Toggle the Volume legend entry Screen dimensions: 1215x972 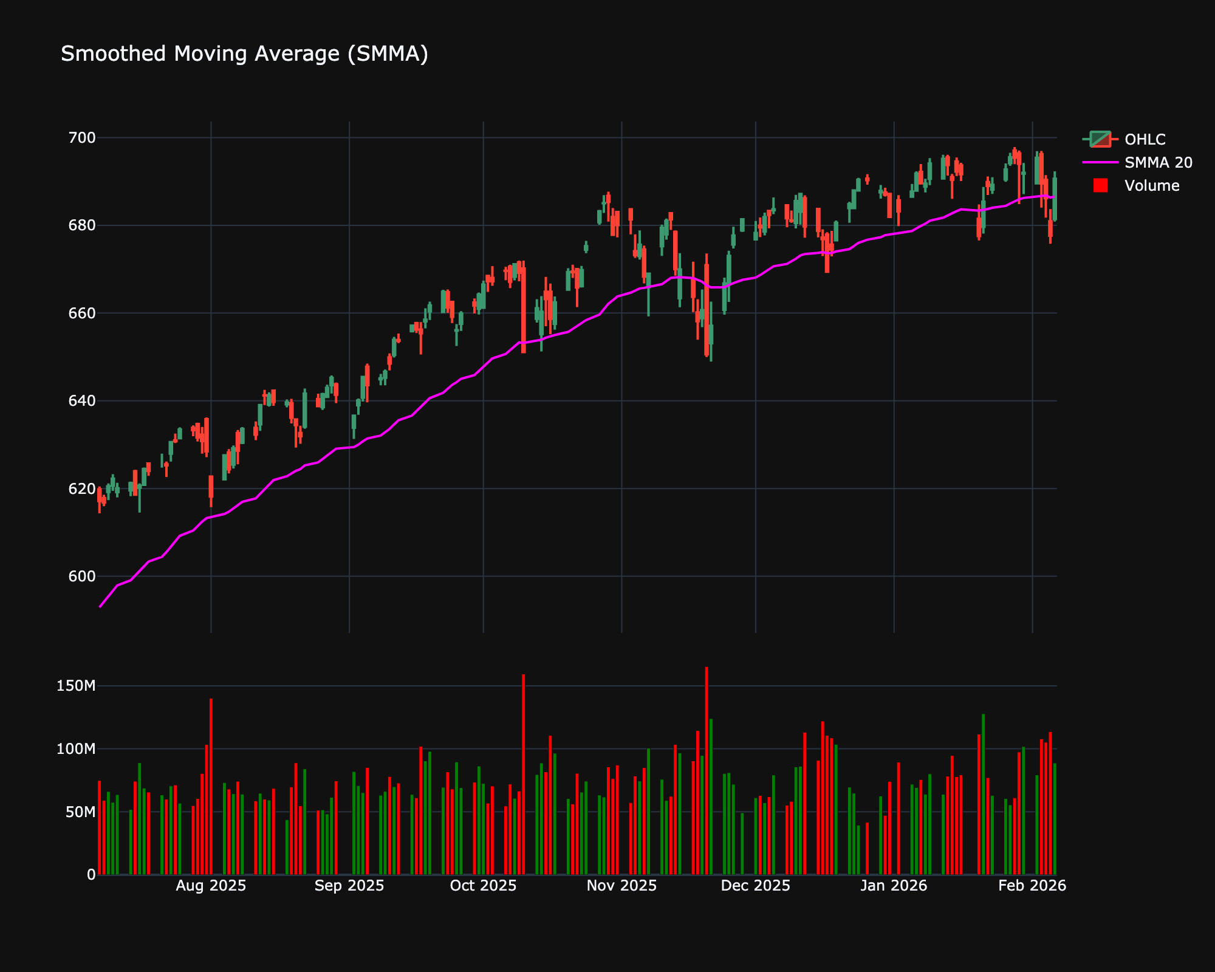[x=1151, y=186]
